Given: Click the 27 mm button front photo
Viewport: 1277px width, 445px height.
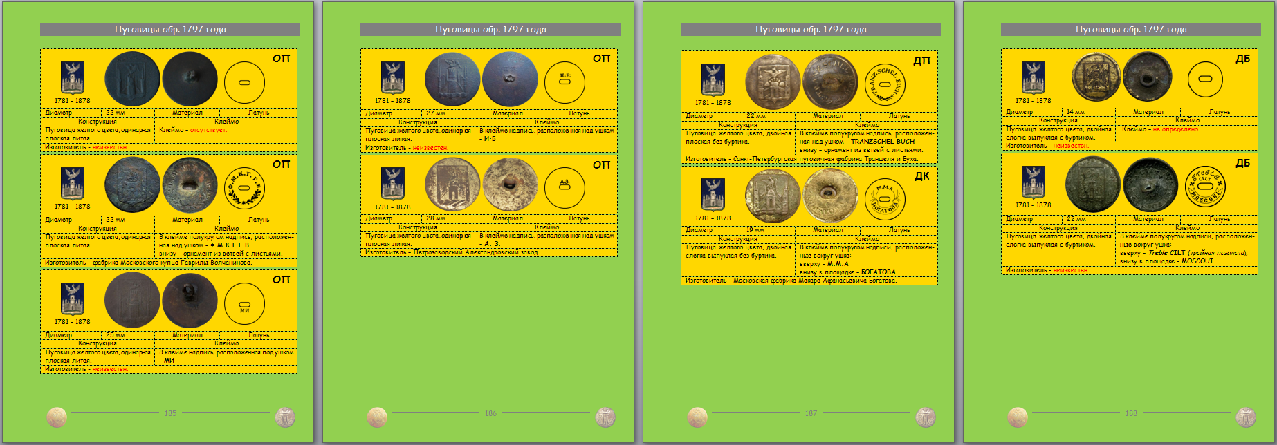Looking at the screenshot, I should point(452,79).
